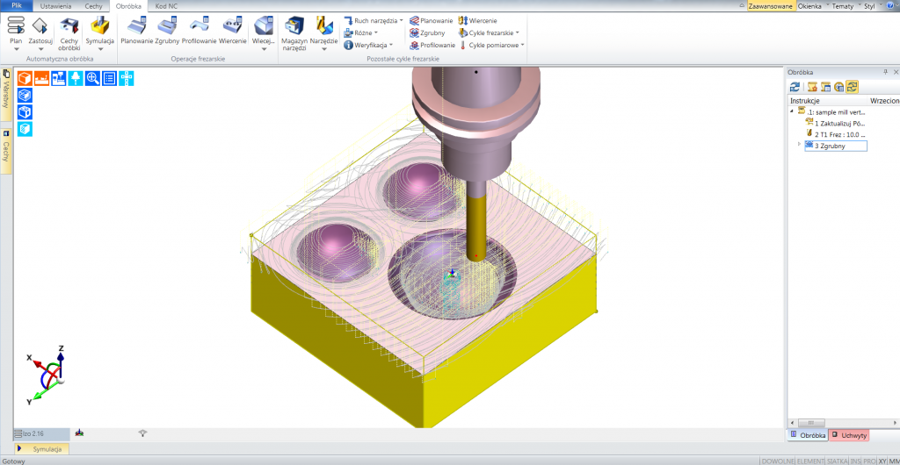Click the Cechy obróbki icon
The height and width of the screenshot is (465, 900).
pyautogui.click(x=69, y=29)
